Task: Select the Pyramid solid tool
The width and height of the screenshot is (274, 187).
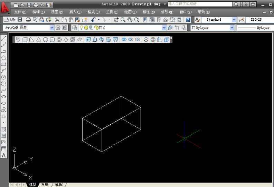Action: pos(66,40)
